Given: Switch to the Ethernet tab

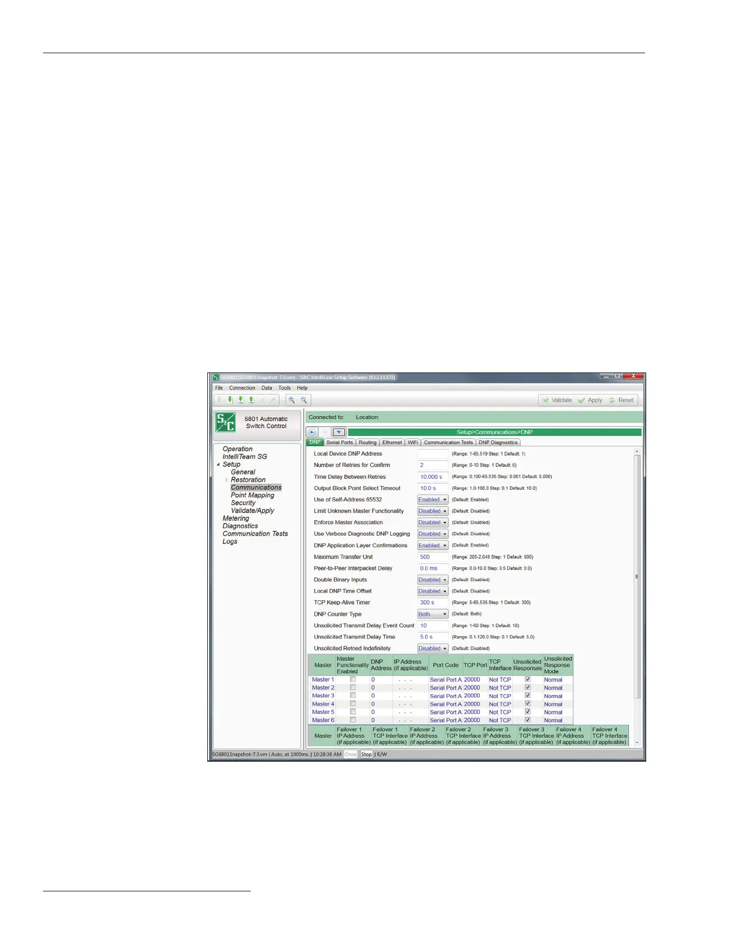Looking at the screenshot, I should coord(392,442).
